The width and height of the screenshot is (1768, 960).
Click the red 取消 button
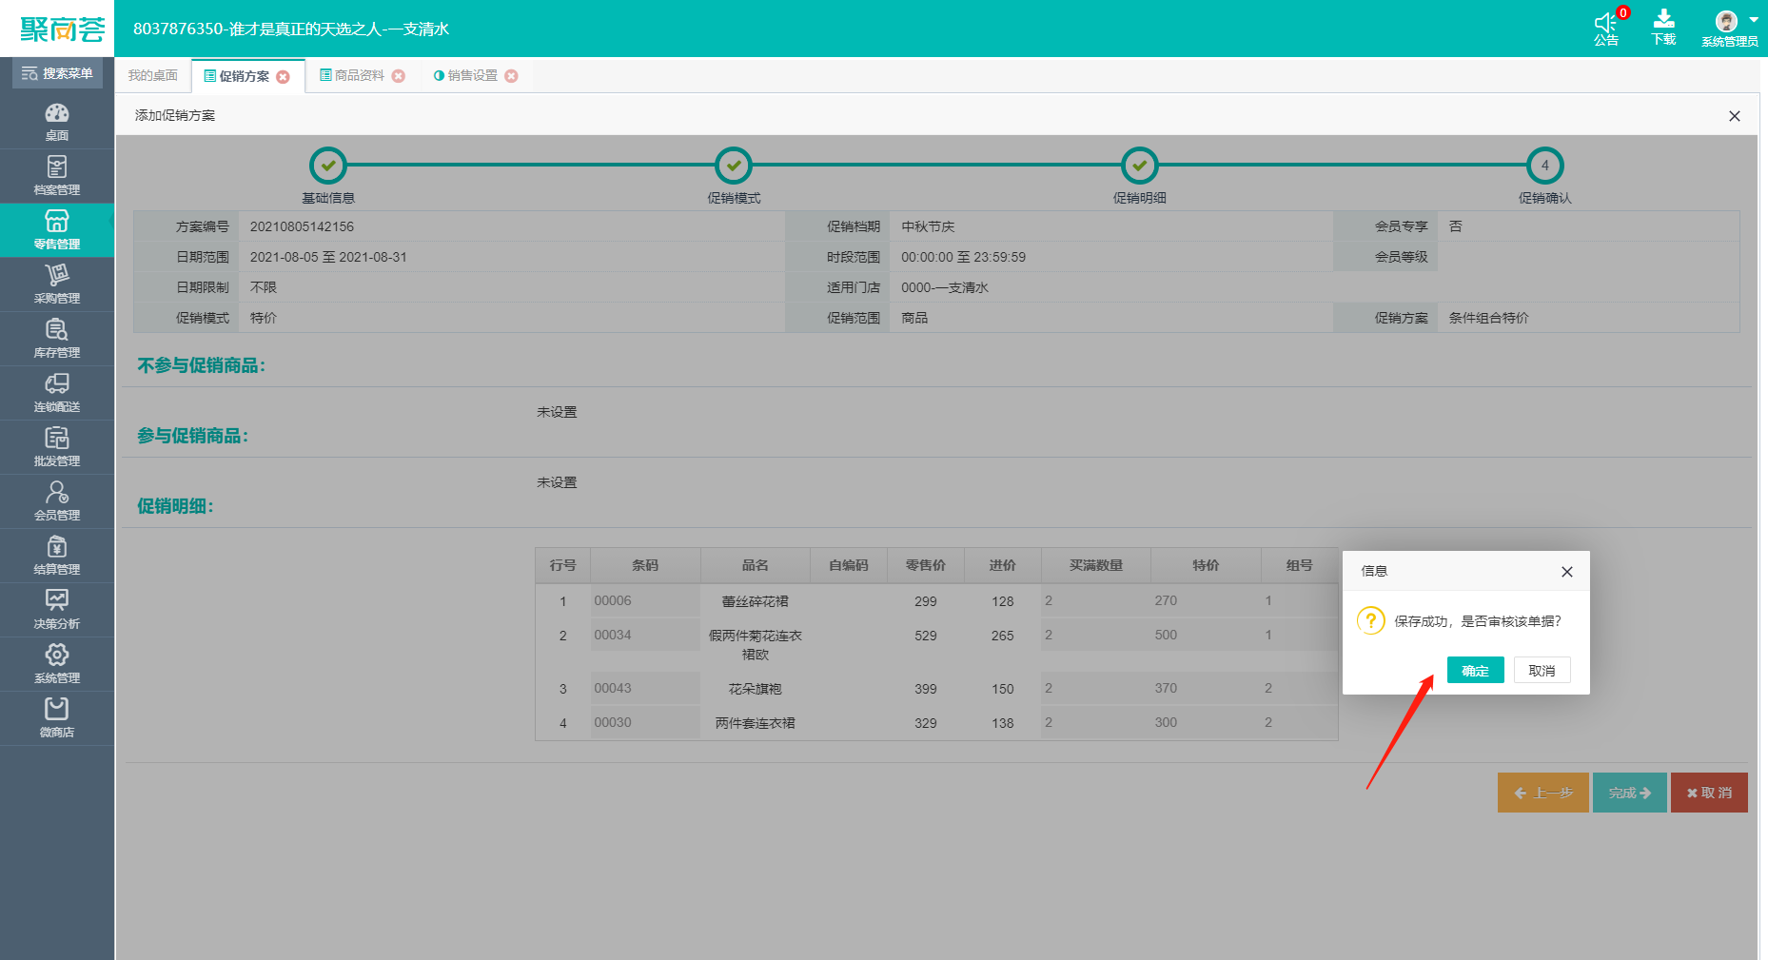coord(1709,793)
